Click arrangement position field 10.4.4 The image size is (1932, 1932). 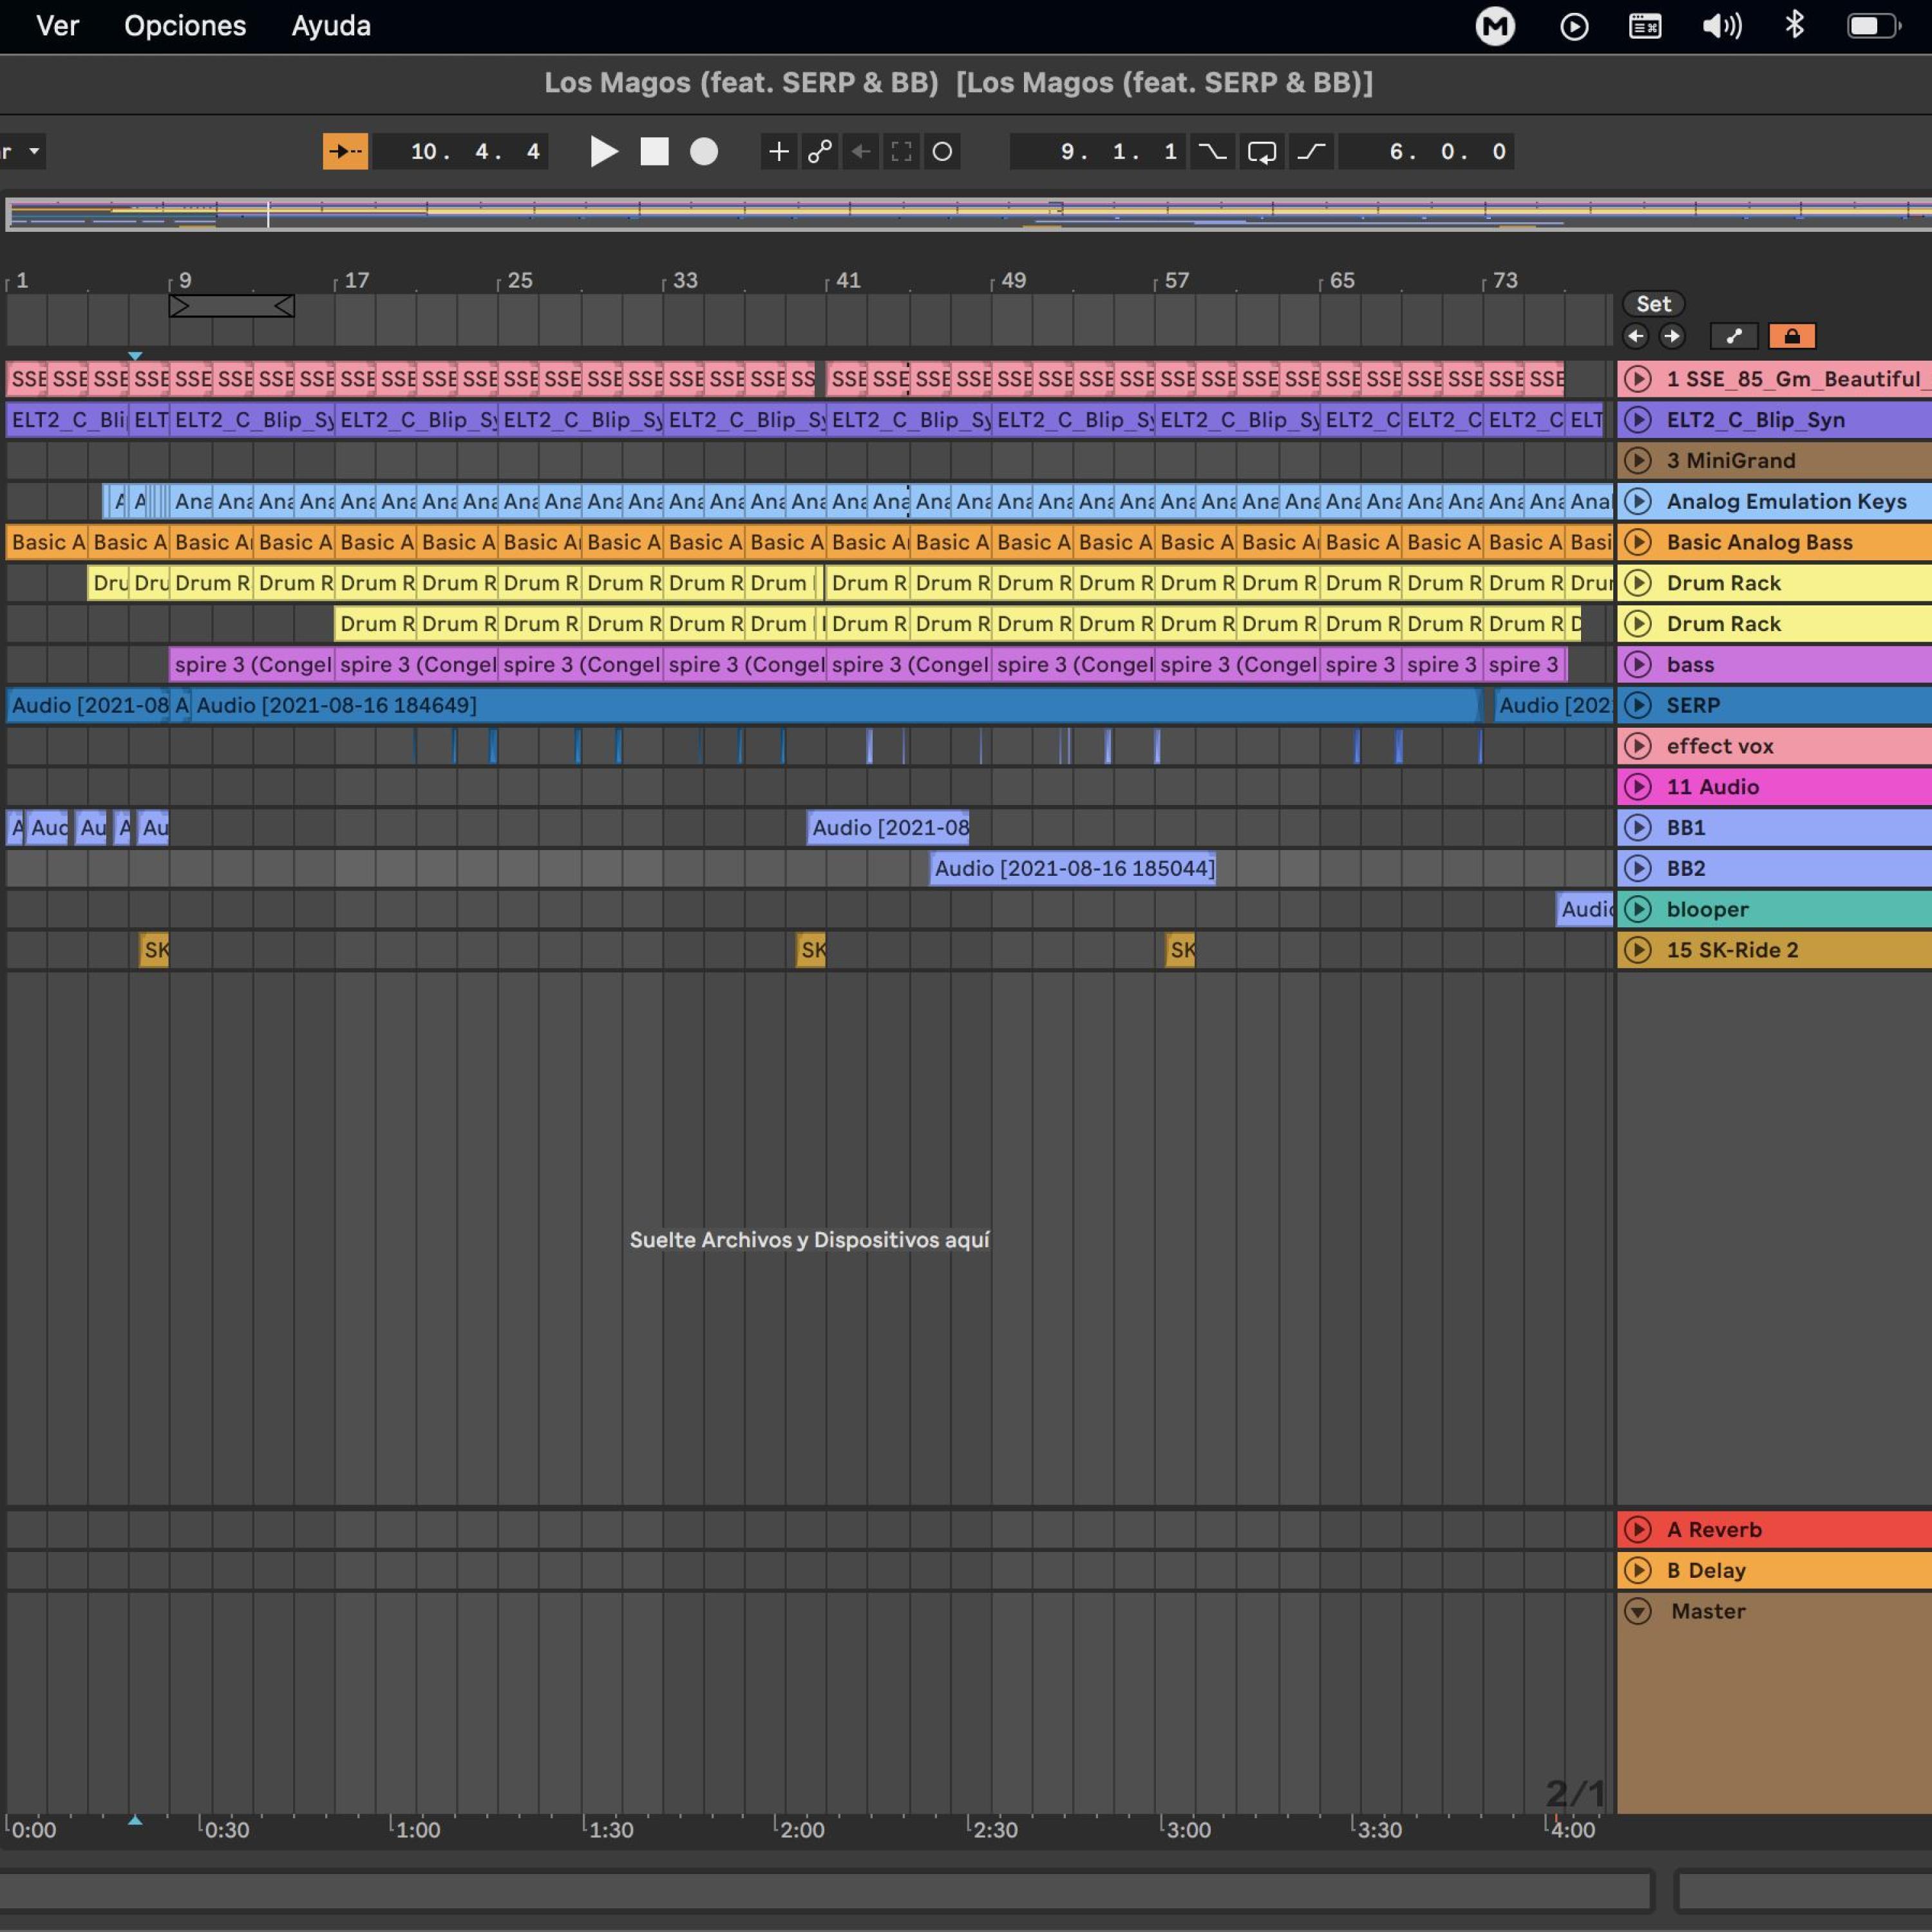[x=460, y=151]
